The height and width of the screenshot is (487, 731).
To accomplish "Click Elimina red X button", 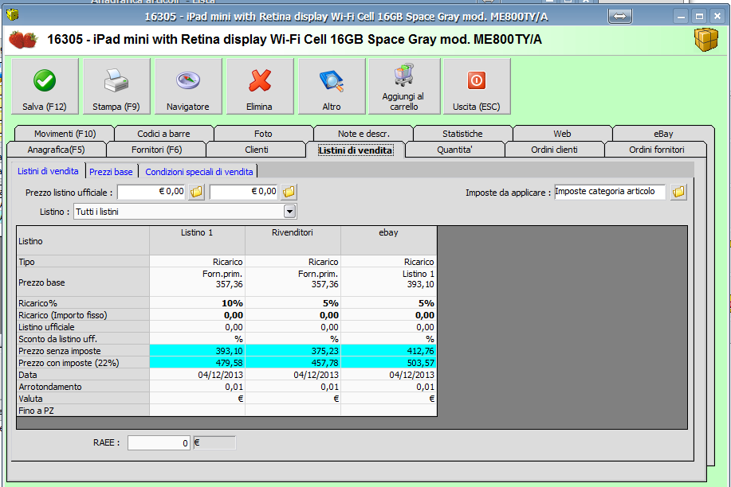I will pyautogui.click(x=260, y=86).
